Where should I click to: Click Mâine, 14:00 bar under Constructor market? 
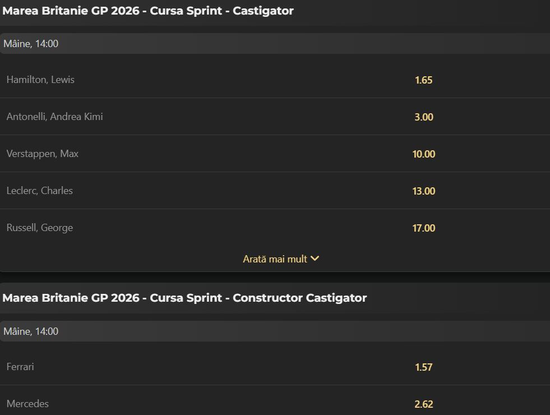(x=275, y=331)
